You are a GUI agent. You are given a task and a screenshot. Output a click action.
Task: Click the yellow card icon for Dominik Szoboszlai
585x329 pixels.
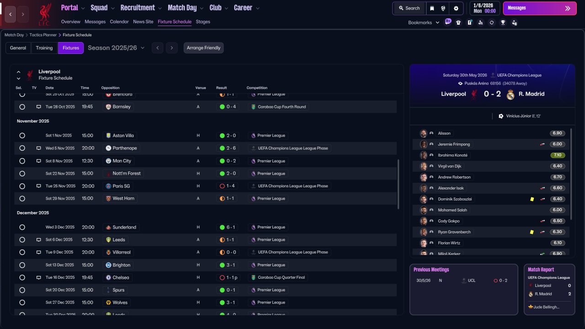[532, 199]
